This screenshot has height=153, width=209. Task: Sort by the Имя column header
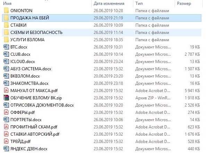[x=7, y=3]
